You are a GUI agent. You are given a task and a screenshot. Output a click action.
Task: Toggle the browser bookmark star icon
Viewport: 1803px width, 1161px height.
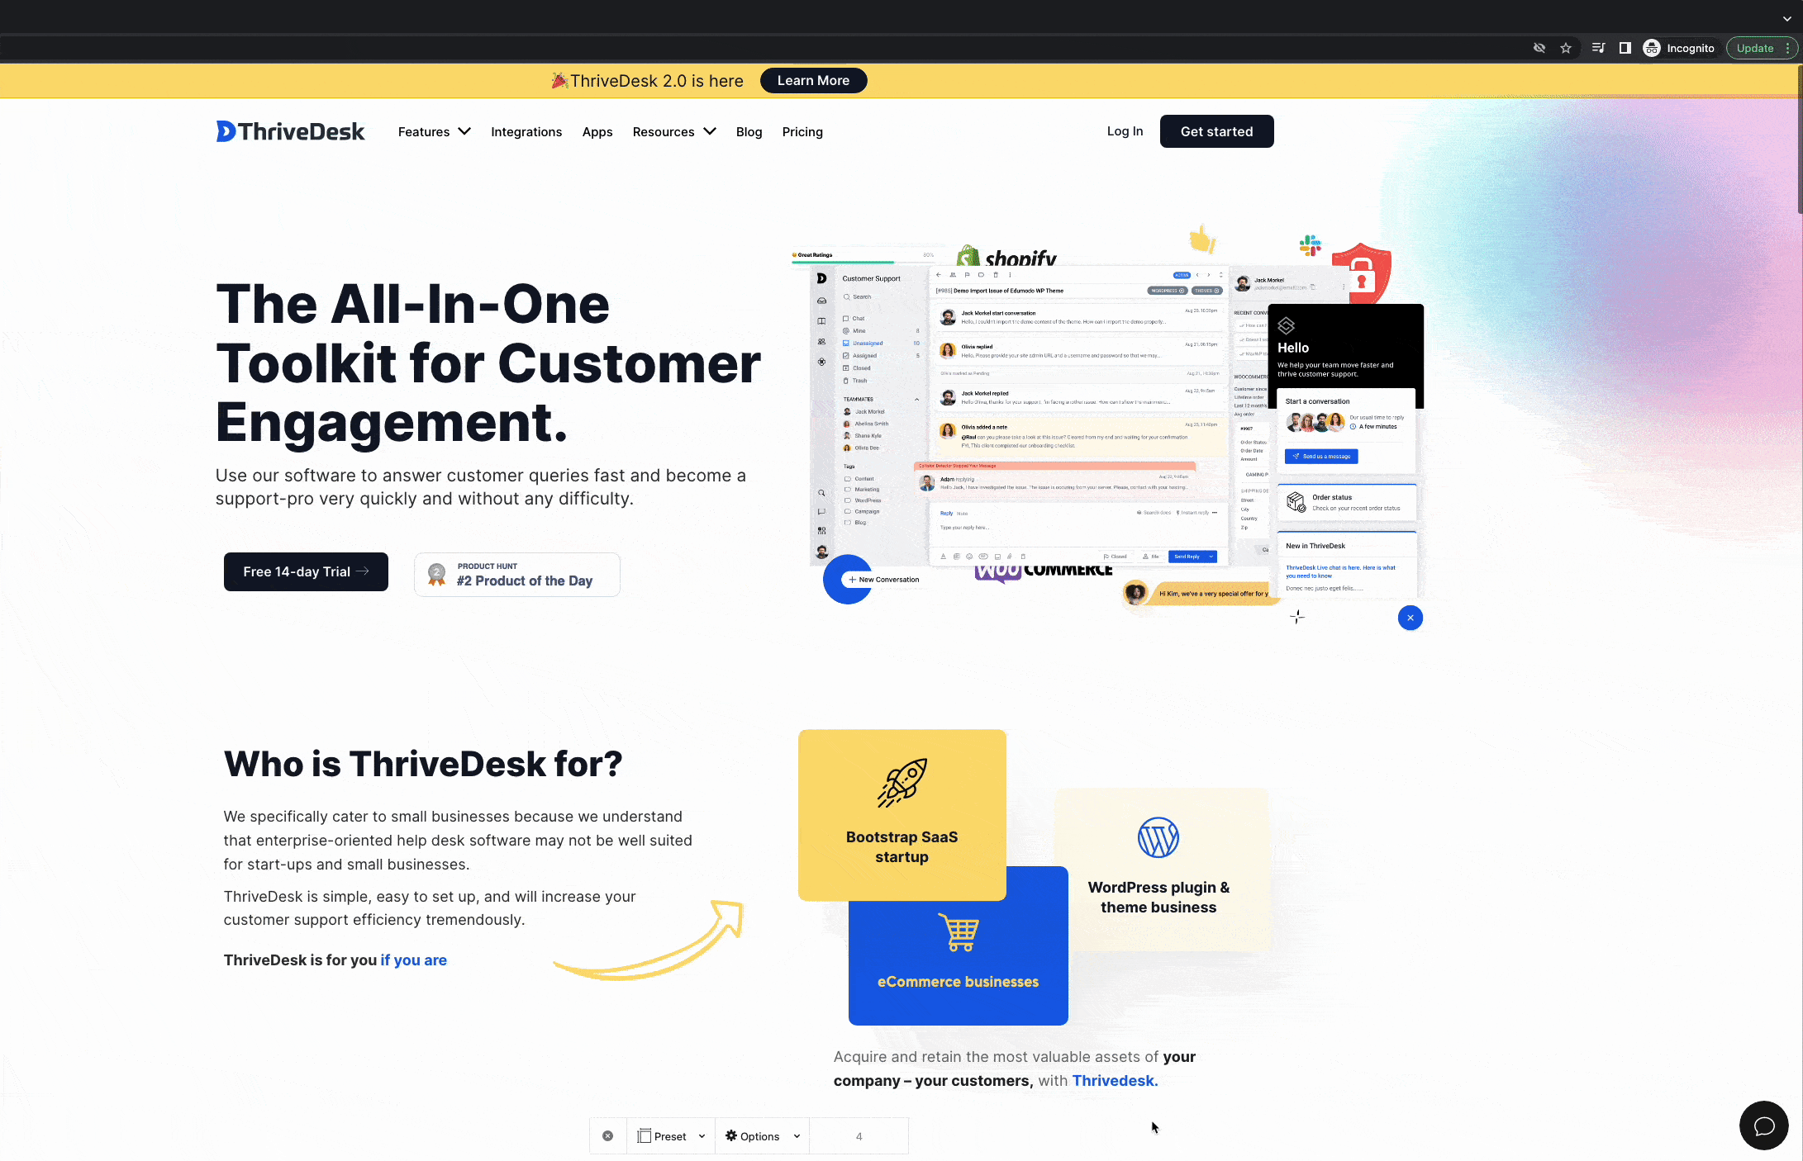point(1565,49)
